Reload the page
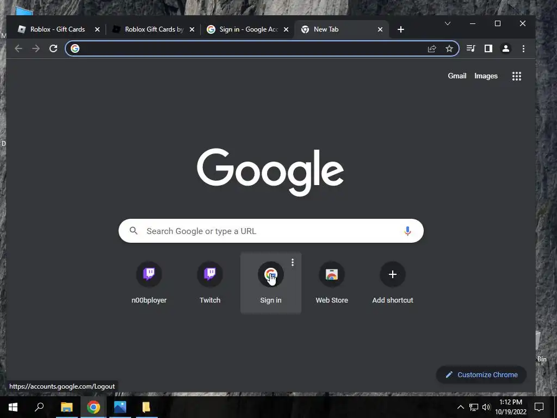 tap(53, 48)
